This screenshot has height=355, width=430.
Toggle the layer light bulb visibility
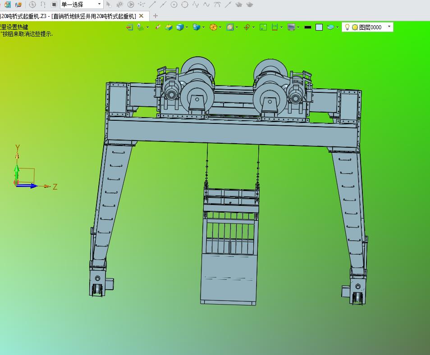(347, 27)
